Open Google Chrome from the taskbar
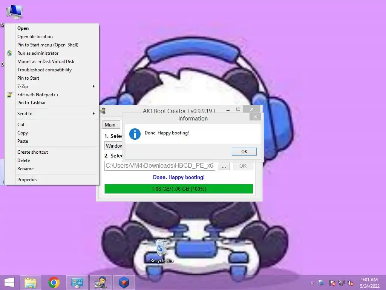 point(54,282)
